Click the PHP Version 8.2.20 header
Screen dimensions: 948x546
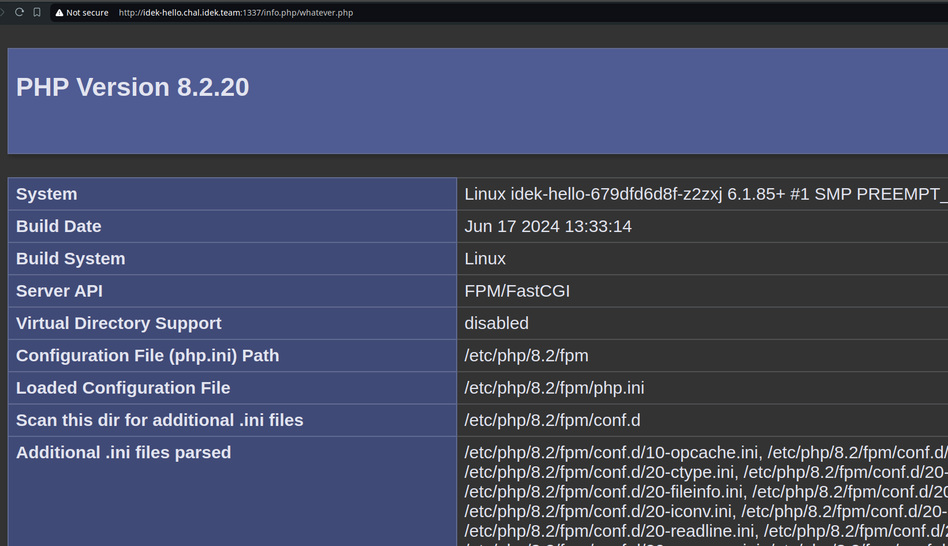[x=133, y=87]
